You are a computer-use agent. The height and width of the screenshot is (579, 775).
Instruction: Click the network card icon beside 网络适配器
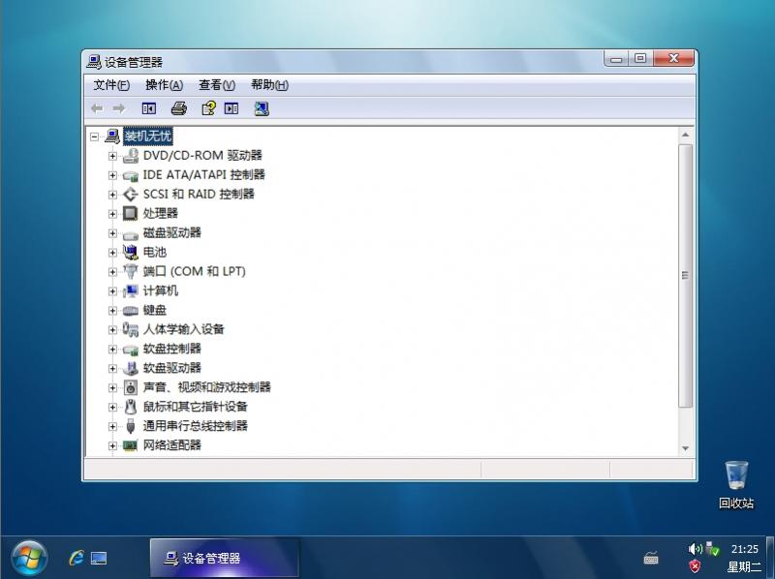tap(131, 445)
